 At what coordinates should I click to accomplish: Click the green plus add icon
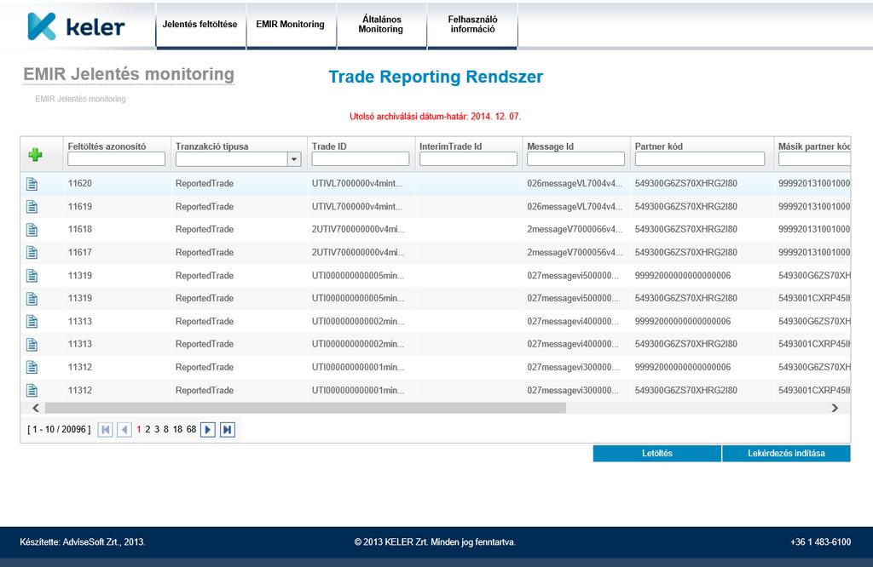click(35, 155)
